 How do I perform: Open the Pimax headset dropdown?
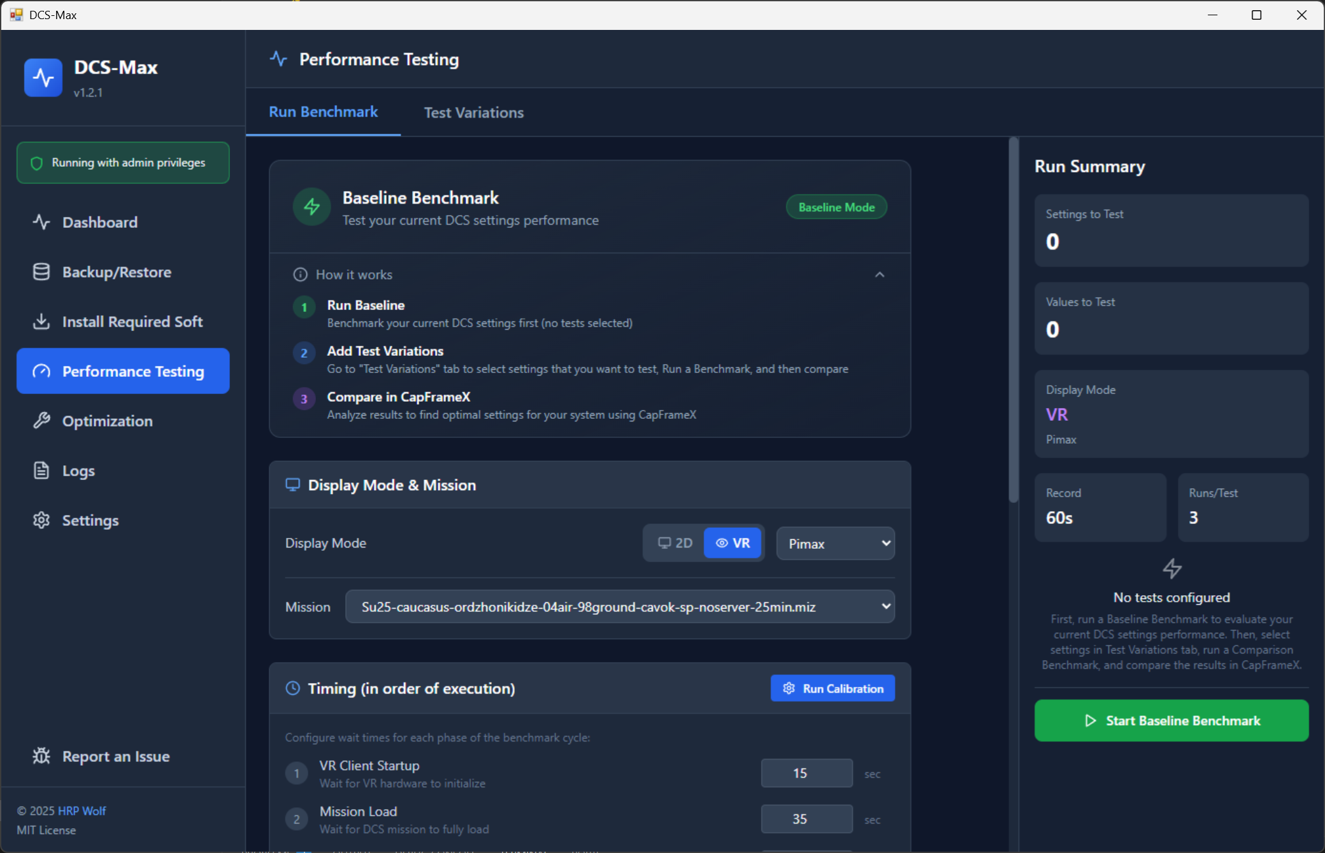coord(835,544)
